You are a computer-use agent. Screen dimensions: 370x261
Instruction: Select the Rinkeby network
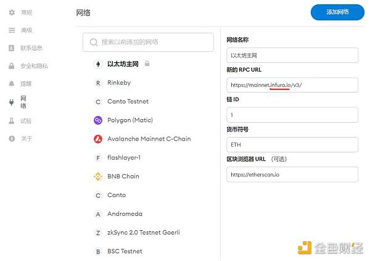tap(119, 83)
